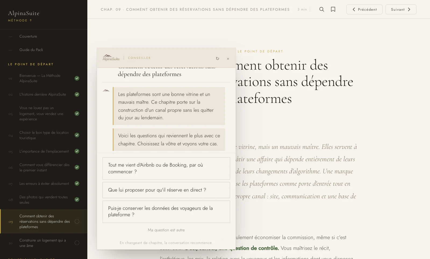Mark Construire un logement qui a une âme complete
The height and width of the screenshot is (259, 430).
point(77,243)
